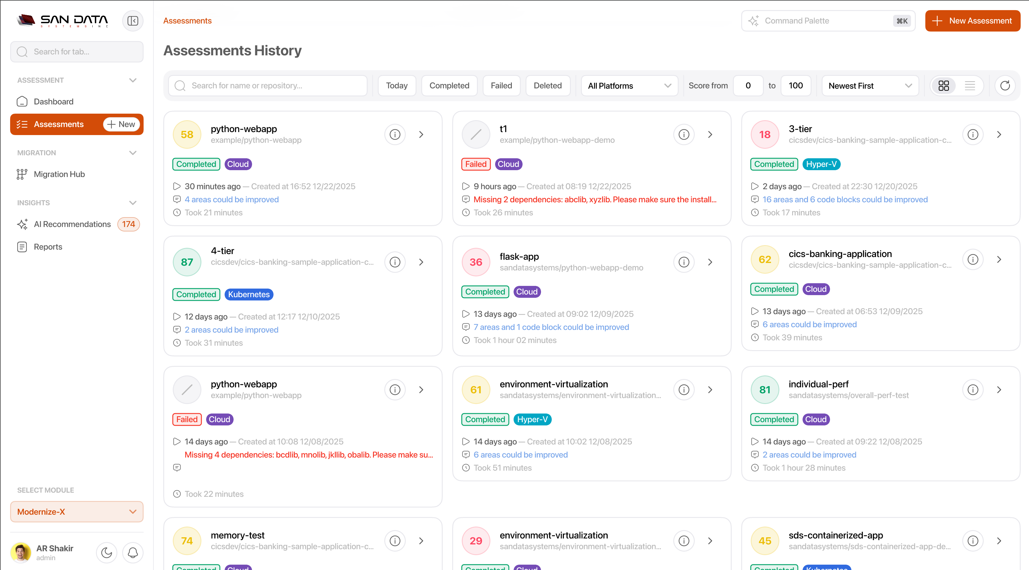The width and height of the screenshot is (1029, 570).
Task: Enable dark mode with the moon toggle
Action: (106, 553)
